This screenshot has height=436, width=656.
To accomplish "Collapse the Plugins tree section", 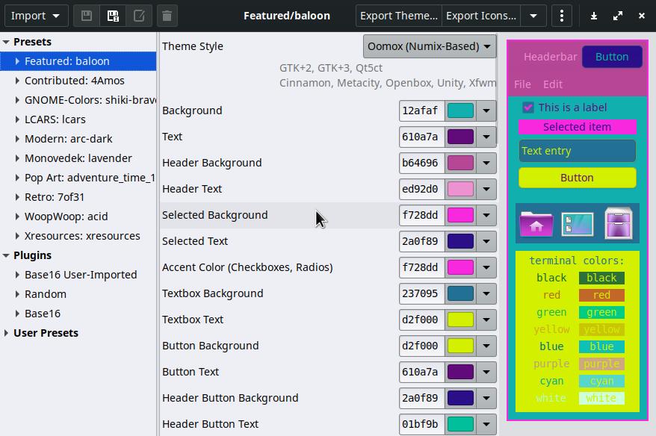I will coord(6,255).
